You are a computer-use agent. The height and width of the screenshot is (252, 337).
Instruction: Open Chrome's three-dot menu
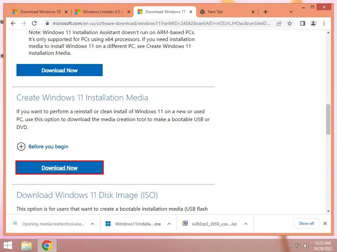[x=324, y=23]
